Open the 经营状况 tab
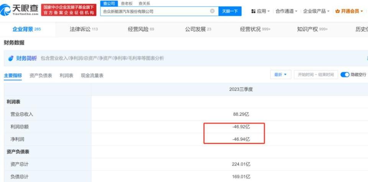The height and width of the screenshot is (182, 368). pyautogui.click(x=255, y=29)
